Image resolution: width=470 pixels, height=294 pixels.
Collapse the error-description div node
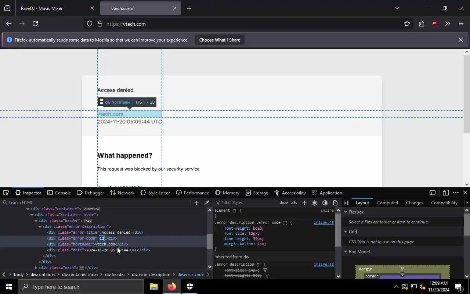tap(40, 227)
